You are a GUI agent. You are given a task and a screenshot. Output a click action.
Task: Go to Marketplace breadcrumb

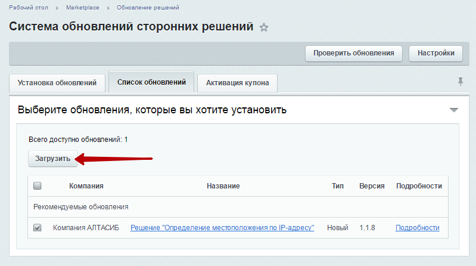pyautogui.click(x=83, y=8)
